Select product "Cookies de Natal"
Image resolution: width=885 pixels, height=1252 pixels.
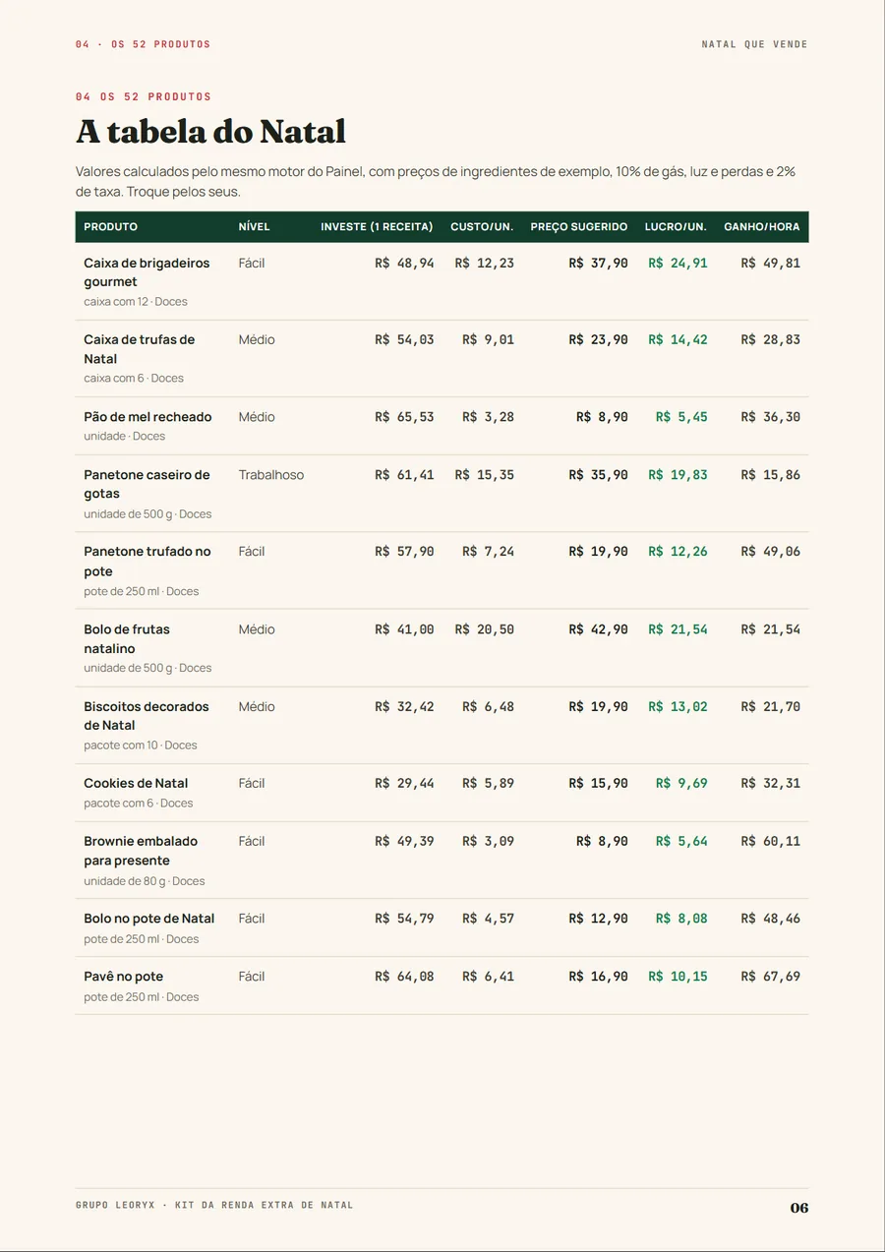point(136,784)
